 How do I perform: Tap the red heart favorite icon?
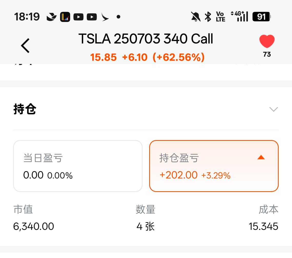[x=267, y=42]
